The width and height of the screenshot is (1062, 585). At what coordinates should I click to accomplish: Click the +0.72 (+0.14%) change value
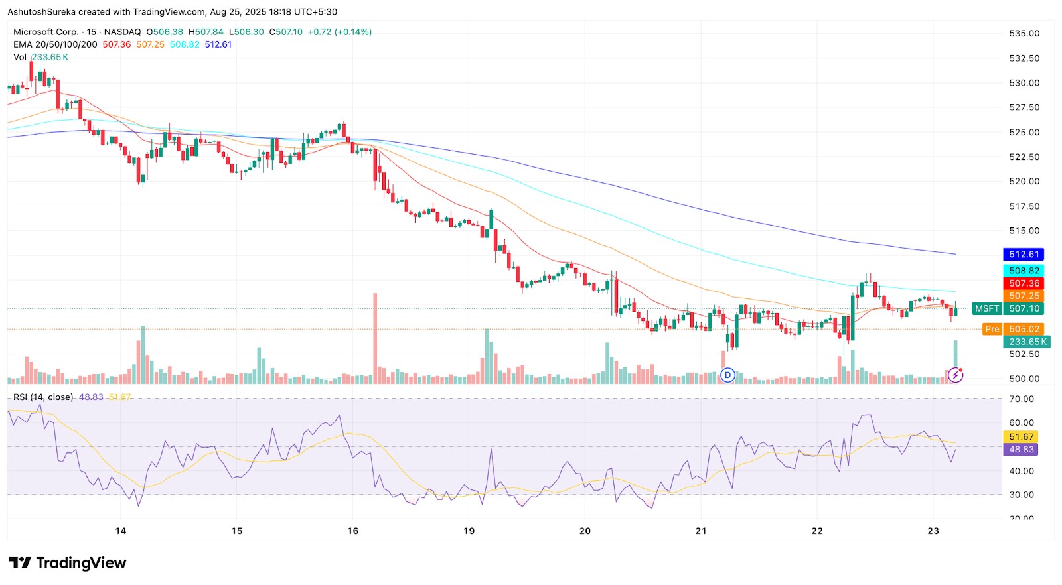[x=340, y=32]
